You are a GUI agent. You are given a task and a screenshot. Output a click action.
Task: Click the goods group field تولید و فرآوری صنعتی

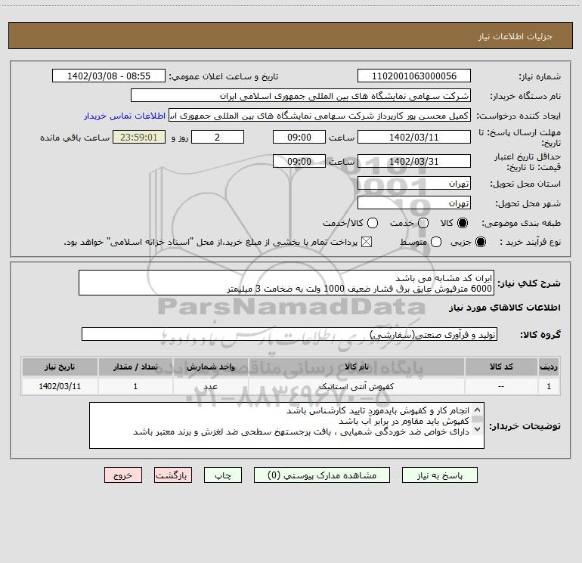[x=289, y=334]
